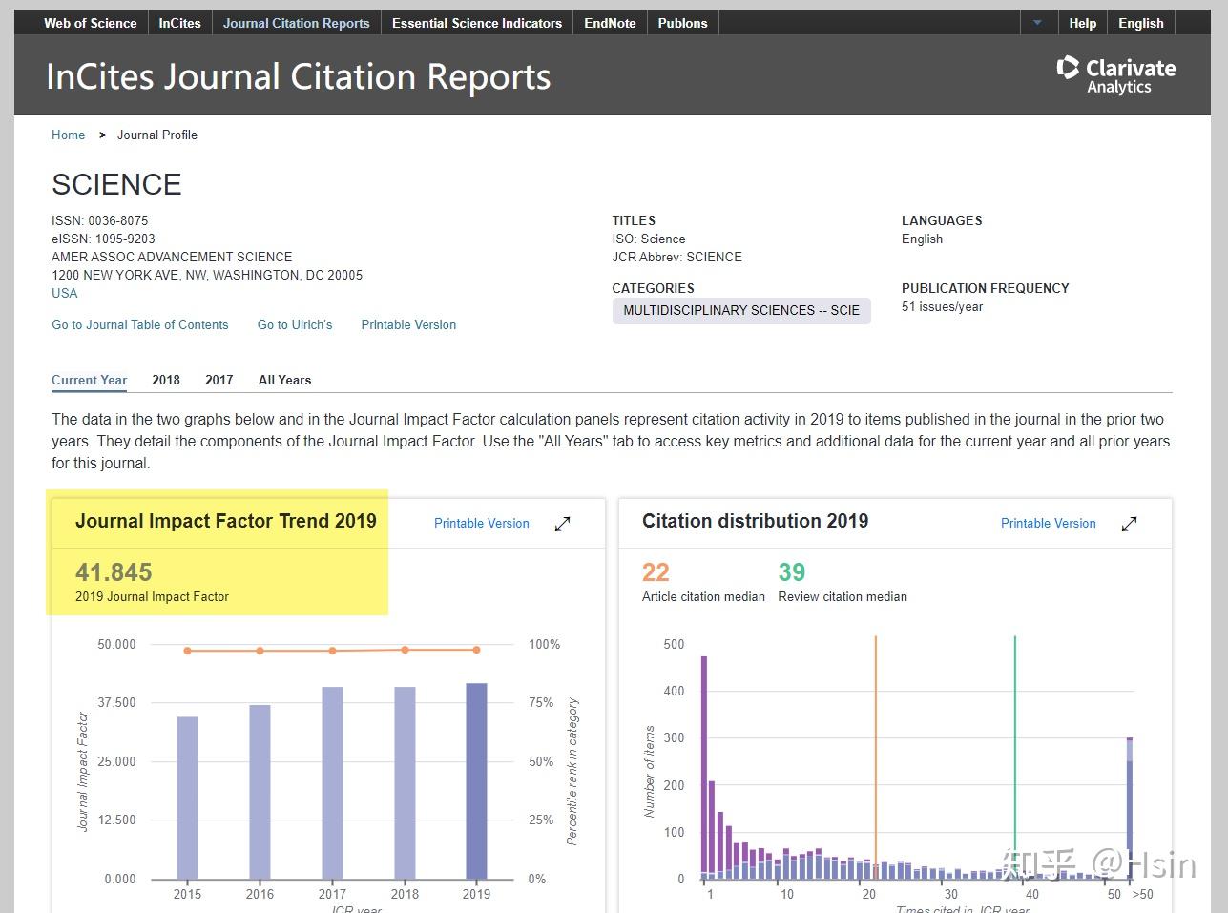The image size is (1228, 913).
Task: Click the USA country link
Action: click(65, 293)
